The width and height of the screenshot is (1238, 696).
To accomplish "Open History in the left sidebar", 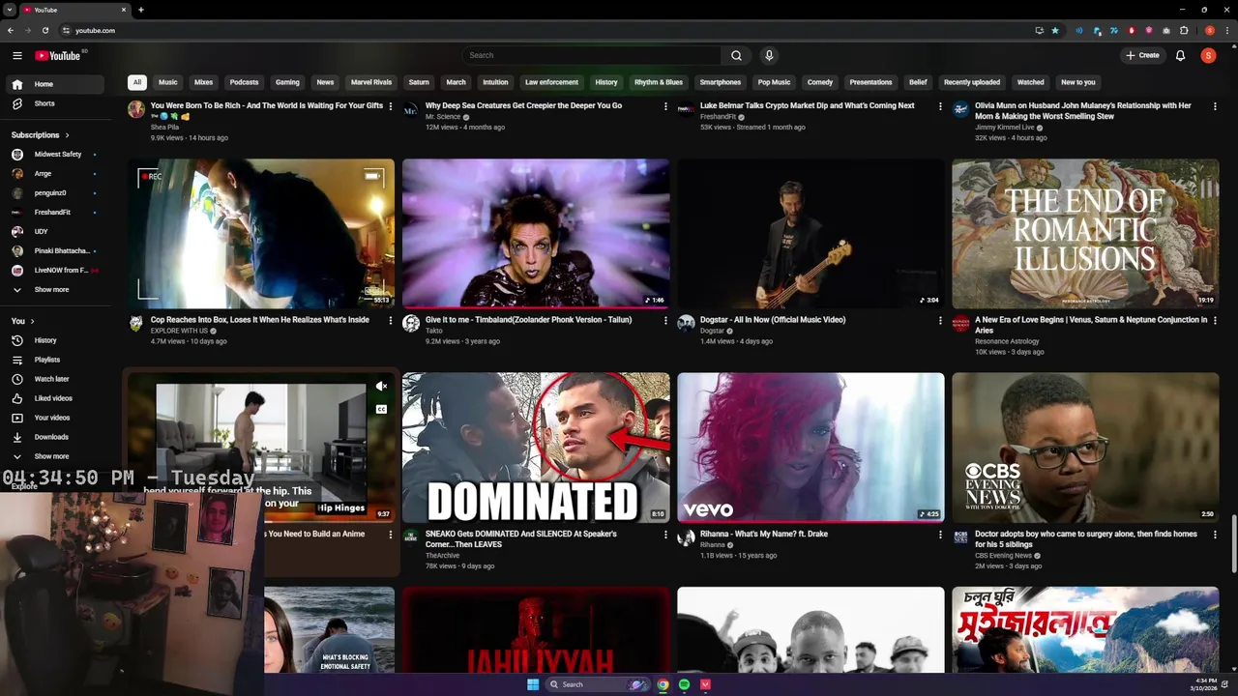I will (56, 340).
